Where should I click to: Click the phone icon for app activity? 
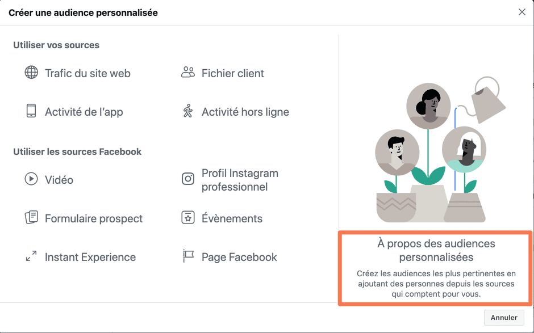point(31,111)
